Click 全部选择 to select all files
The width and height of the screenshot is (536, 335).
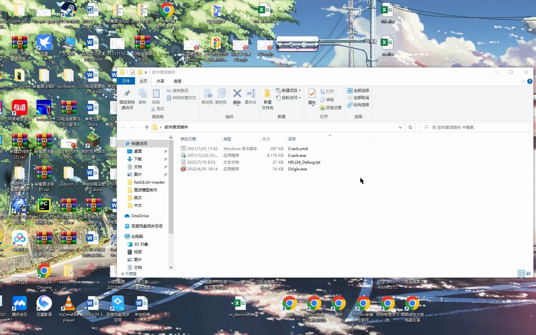(x=358, y=91)
